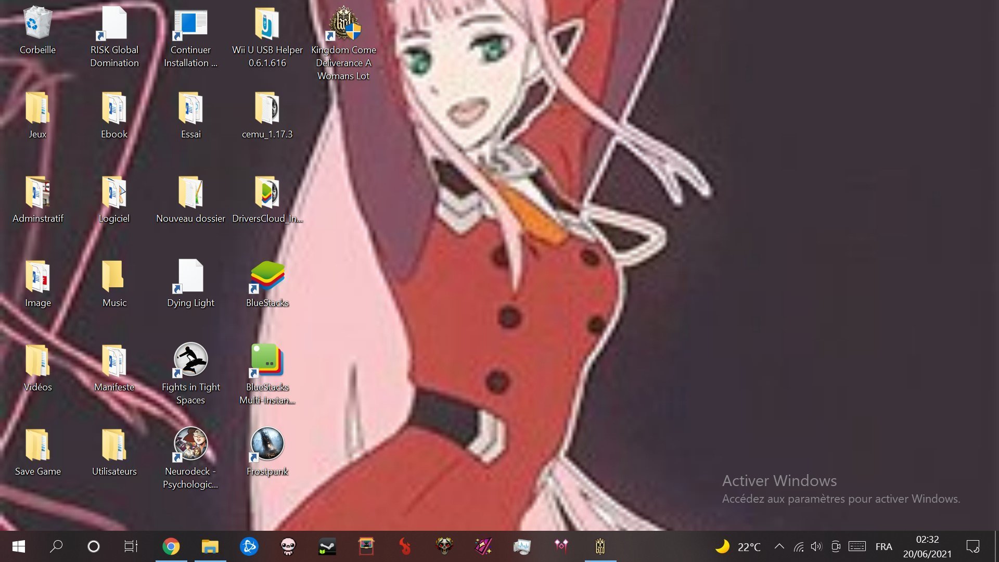Image resolution: width=999 pixels, height=562 pixels.
Task: Open the notification Action Center
Action: tap(973, 546)
